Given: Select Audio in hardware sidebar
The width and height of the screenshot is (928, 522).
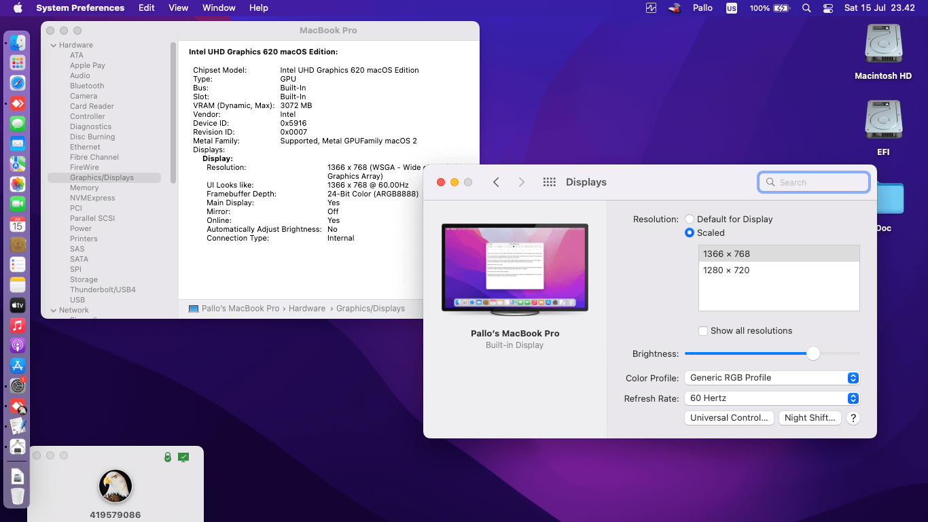Looking at the screenshot, I should (x=80, y=76).
